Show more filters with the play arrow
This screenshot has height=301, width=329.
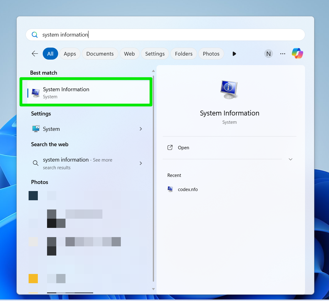point(234,54)
